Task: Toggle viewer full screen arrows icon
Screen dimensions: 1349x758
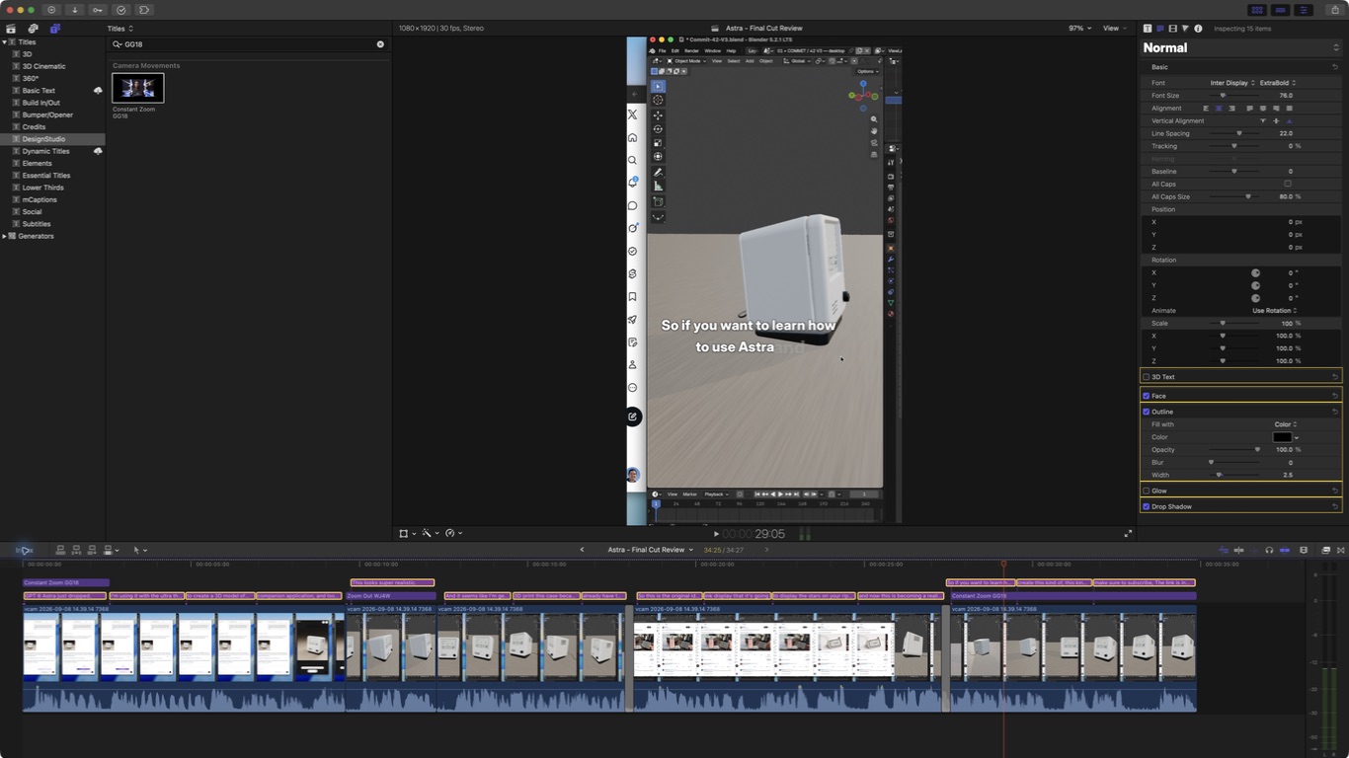Action: coord(1128,533)
